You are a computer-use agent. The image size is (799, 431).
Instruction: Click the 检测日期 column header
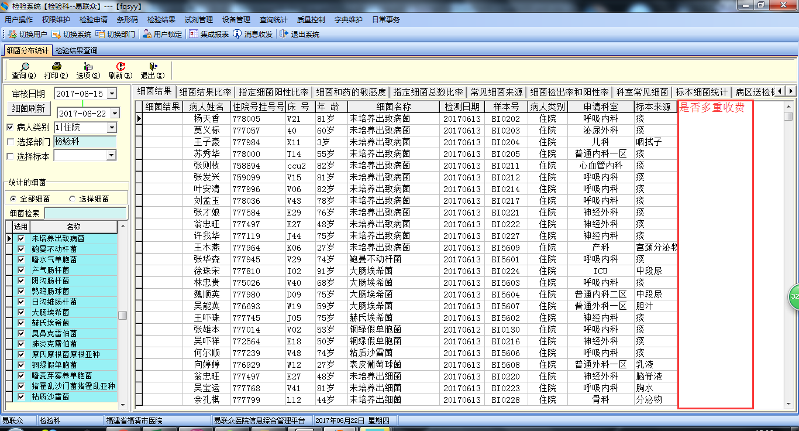click(x=462, y=107)
